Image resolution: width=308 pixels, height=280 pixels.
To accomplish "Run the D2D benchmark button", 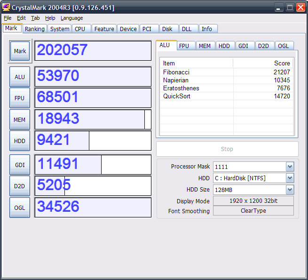I will click(x=20, y=186).
